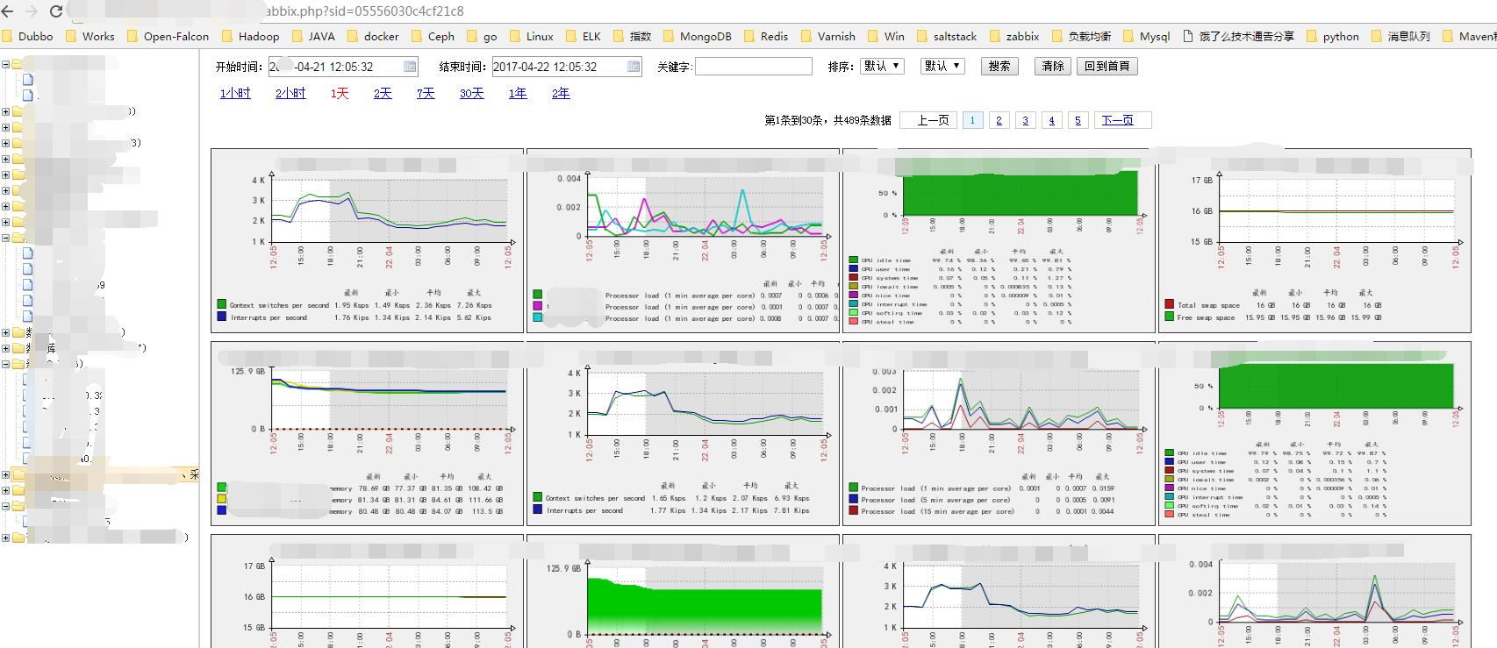This screenshot has width=1497, height=648.
Task: Open the Linux bookmark folder
Action: point(532,36)
